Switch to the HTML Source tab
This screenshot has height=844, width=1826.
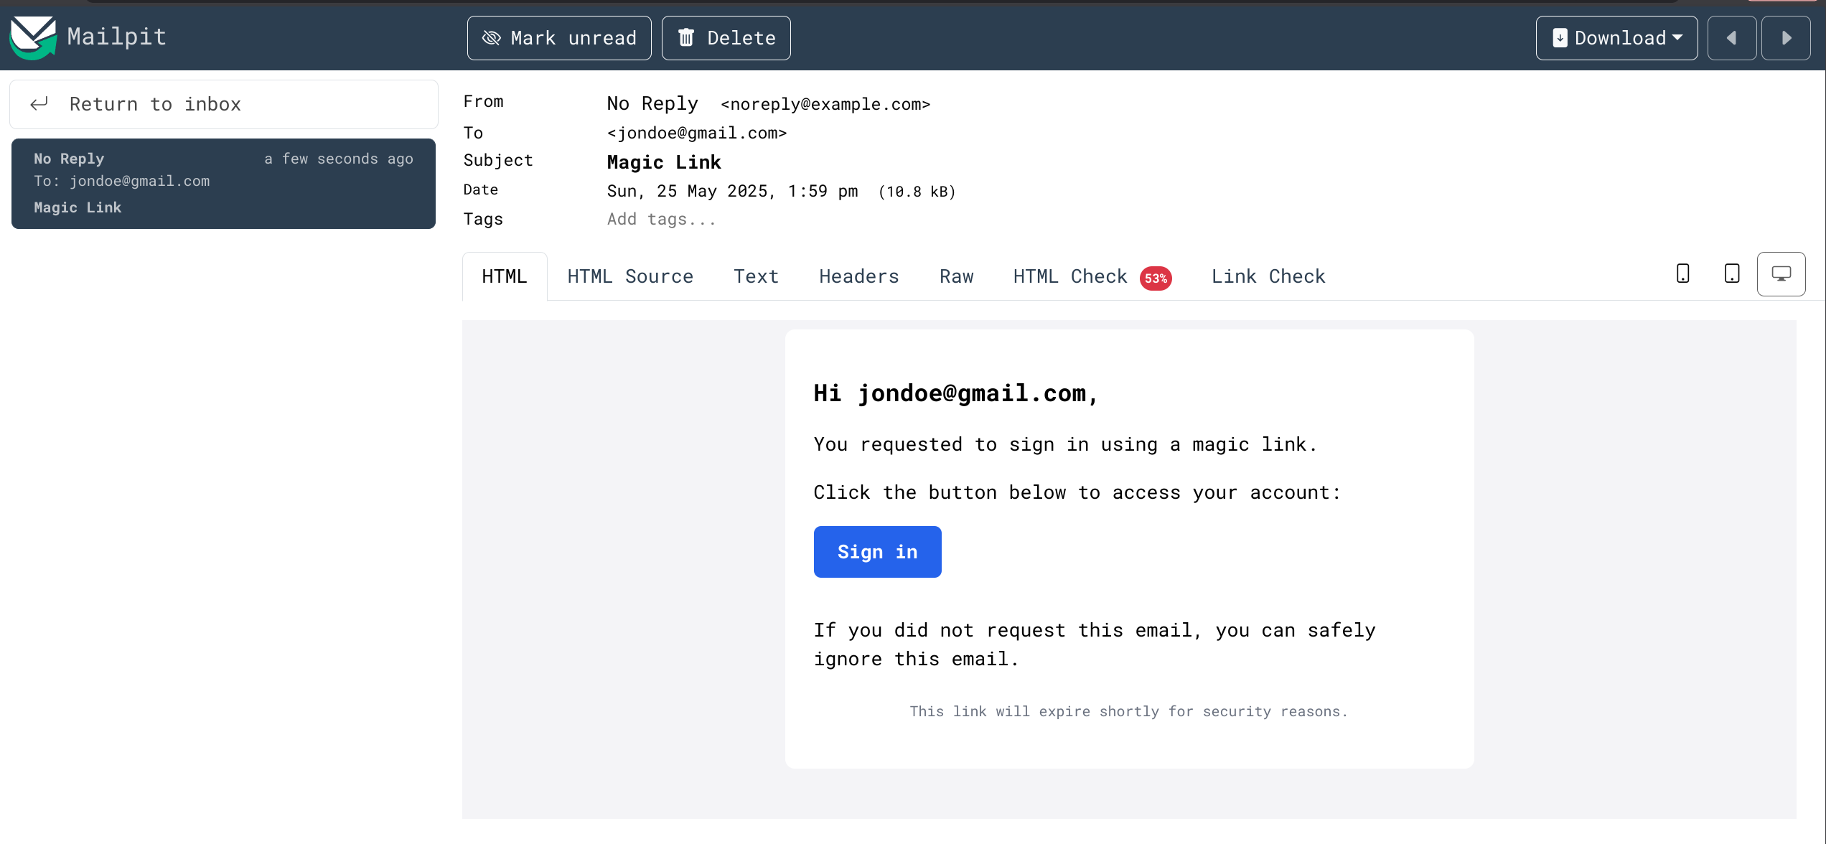pos(630,276)
